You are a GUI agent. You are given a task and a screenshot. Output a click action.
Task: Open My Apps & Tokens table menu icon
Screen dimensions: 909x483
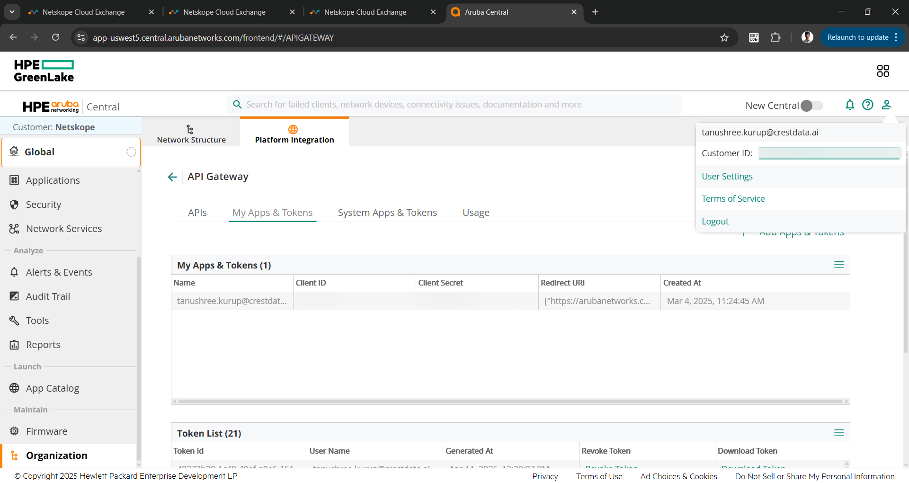[x=839, y=265]
